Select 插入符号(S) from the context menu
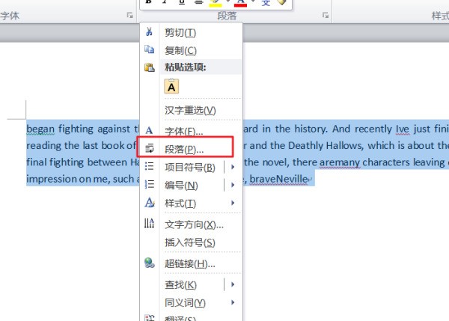The image size is (449, 321). (x=189, y=242)
